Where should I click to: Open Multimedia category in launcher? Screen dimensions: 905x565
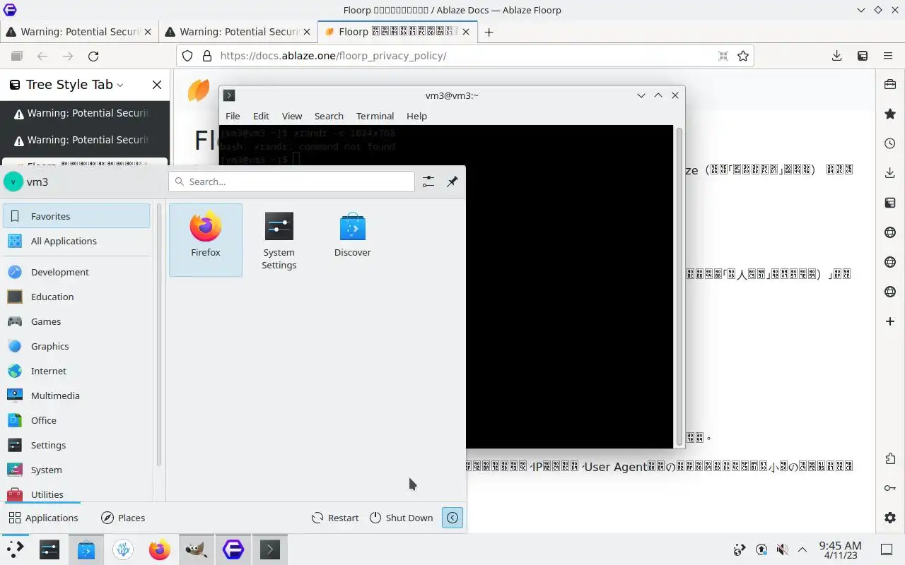point(76,395)
